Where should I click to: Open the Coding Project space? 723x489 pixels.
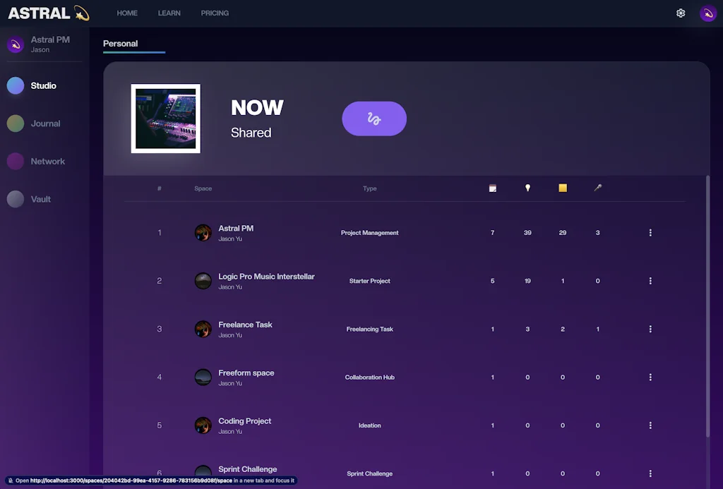tap(244, 421)
